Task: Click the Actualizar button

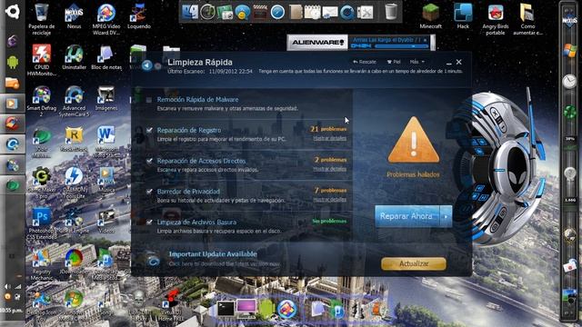Action: pos(414,263)
